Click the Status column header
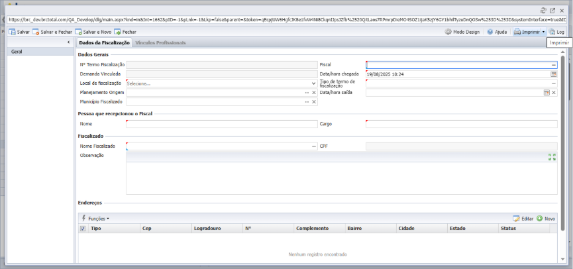Viewport: 573px width, 269px height. 524,229
